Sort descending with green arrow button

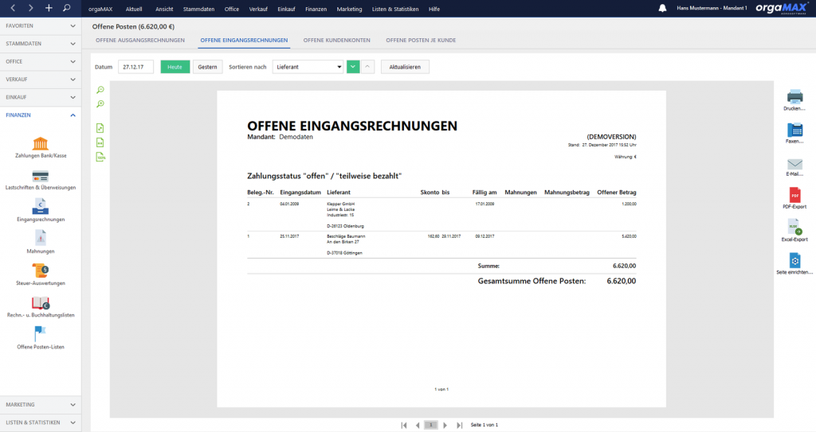pos(353,67)
